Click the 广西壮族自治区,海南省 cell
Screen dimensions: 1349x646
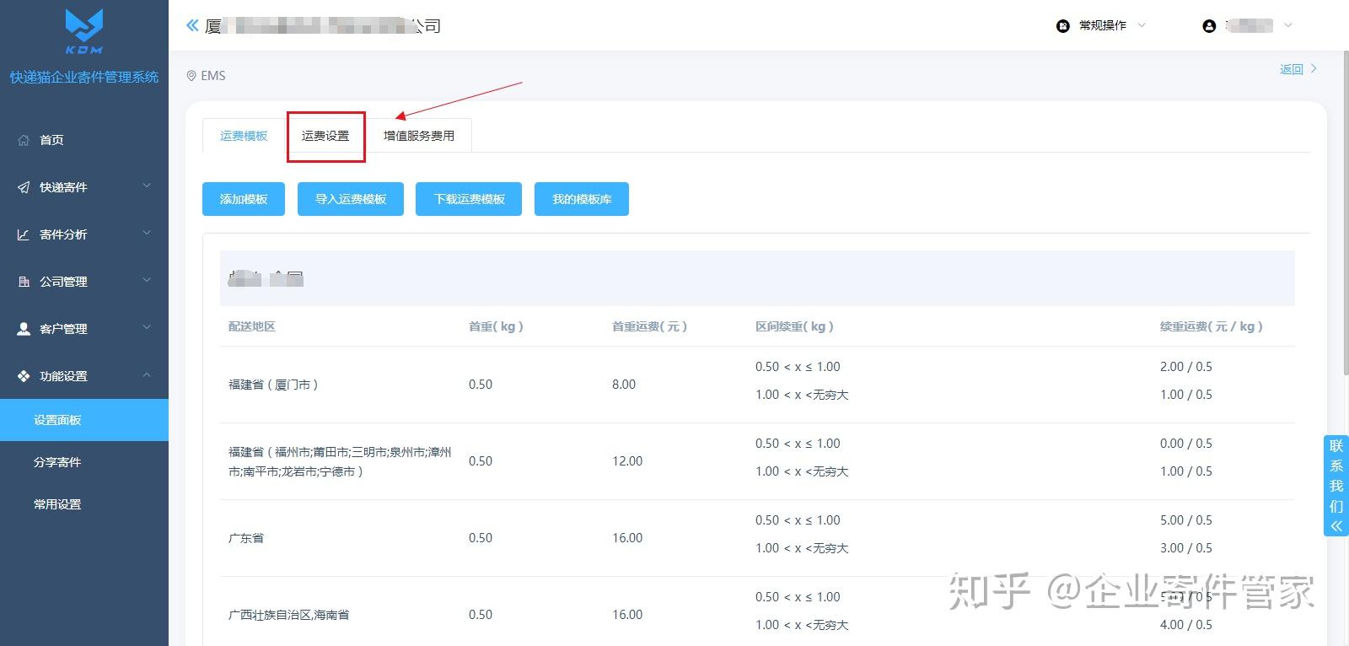tap(289, 615)
